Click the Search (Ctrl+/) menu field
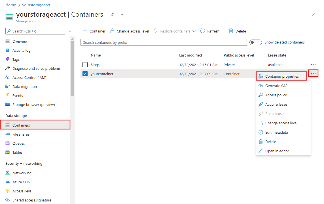Image resolution: width=324 pixels, height=204 pixels. point(35,31)
